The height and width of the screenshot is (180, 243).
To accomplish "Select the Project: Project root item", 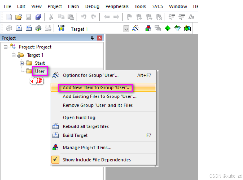I will [x=35, y=47].
